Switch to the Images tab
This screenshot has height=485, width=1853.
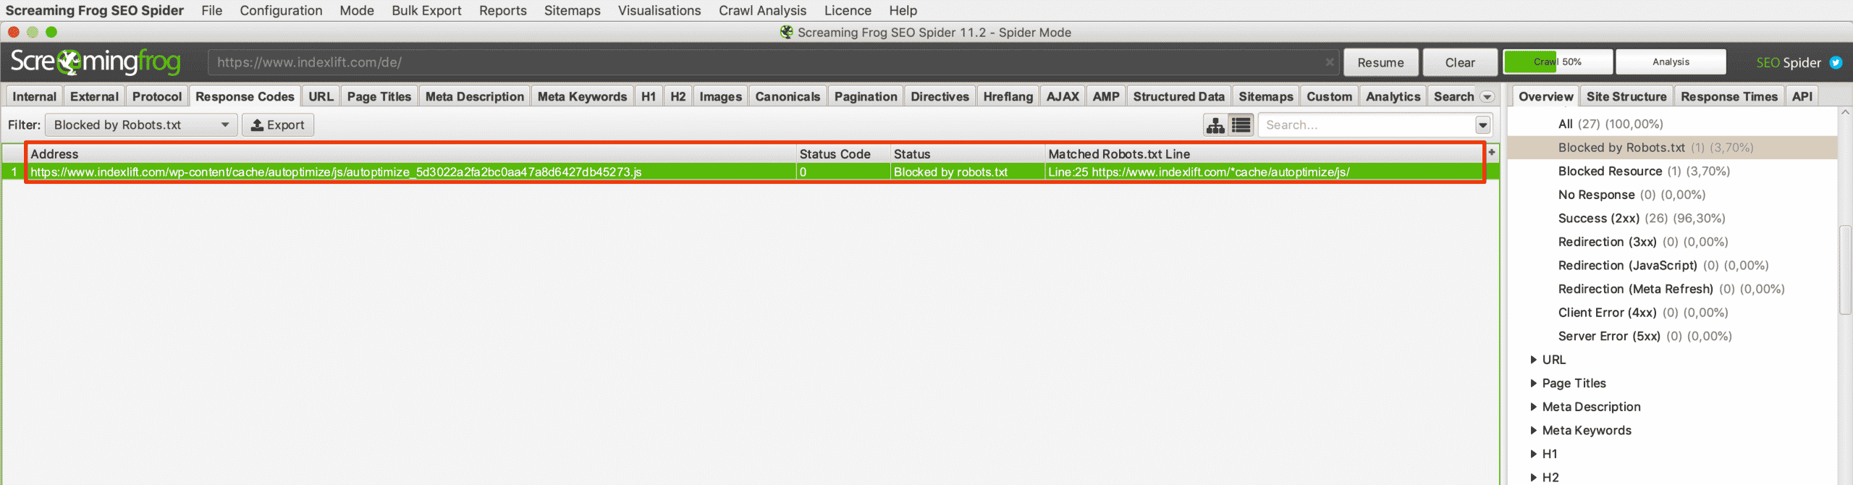(x=720, y=96)
